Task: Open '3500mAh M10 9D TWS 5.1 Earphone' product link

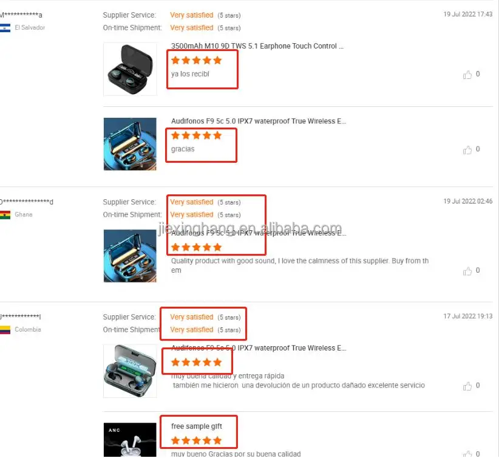Action: 257,46
